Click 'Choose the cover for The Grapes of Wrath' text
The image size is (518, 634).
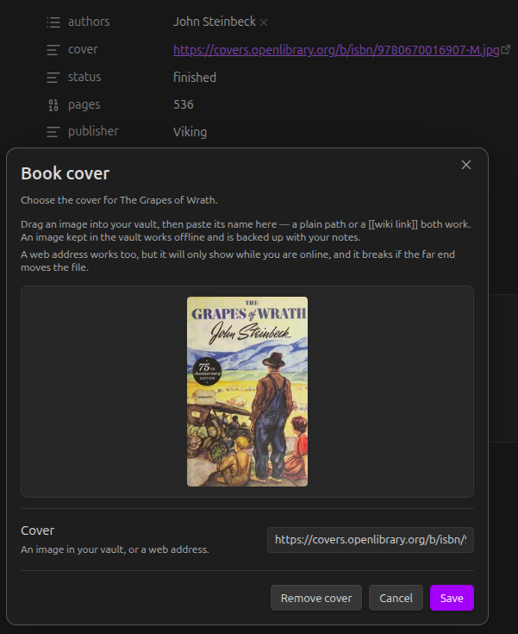(x=119, y=200)
